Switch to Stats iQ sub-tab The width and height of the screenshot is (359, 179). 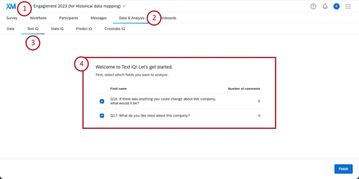tap(57, 29)
